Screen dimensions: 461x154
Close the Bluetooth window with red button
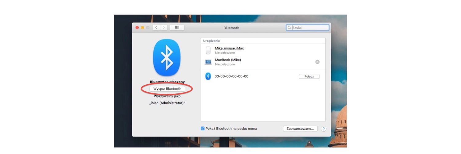click(137, 28)
